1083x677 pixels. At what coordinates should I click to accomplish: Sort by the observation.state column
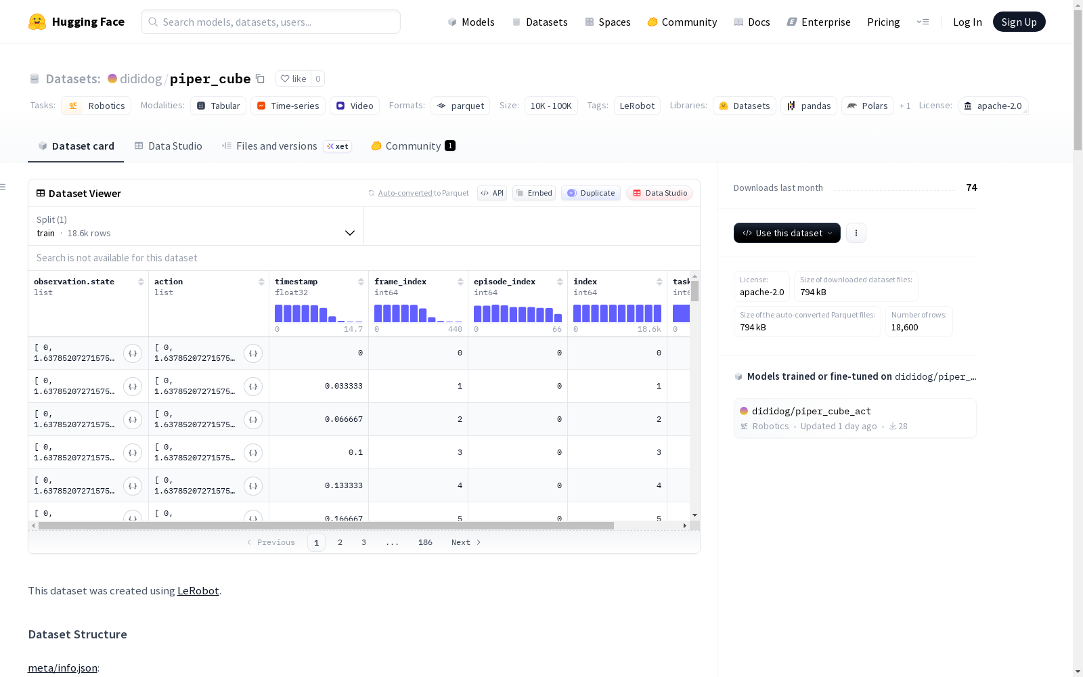tap(141, 282)
